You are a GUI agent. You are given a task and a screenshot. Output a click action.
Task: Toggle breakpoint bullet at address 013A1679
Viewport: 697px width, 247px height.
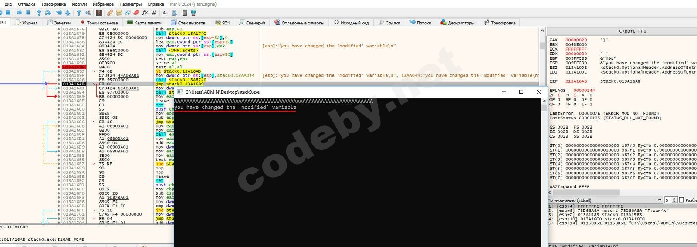coord(59,33)
